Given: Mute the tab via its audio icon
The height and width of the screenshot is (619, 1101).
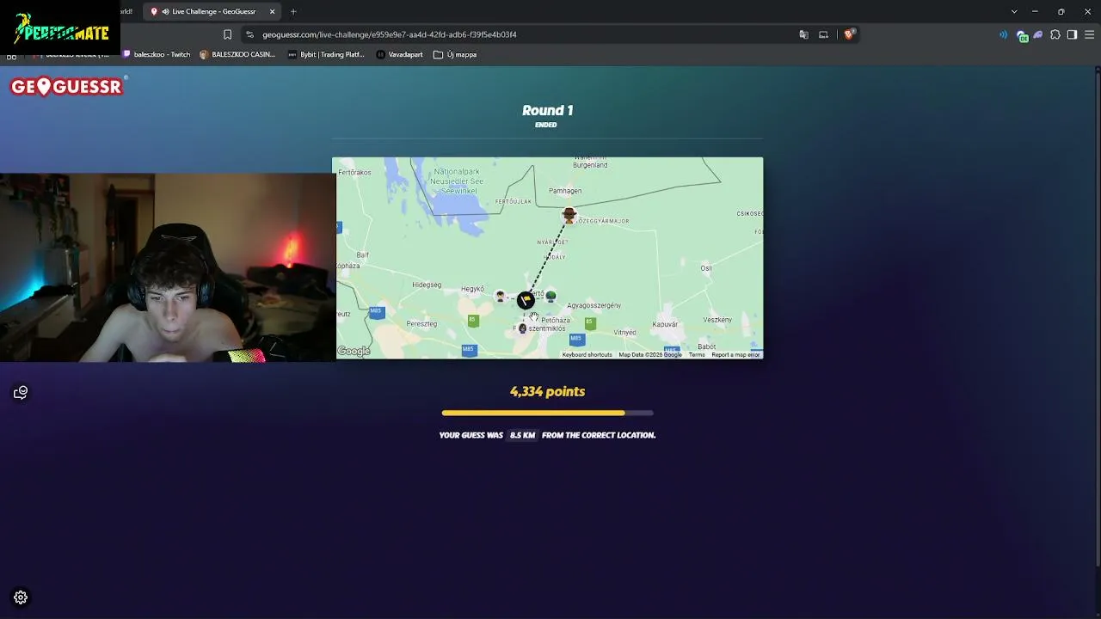Looking at the screenshot, I should click(165, 11).
